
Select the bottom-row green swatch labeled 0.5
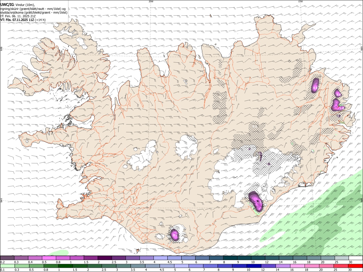(x=37, y=266)
